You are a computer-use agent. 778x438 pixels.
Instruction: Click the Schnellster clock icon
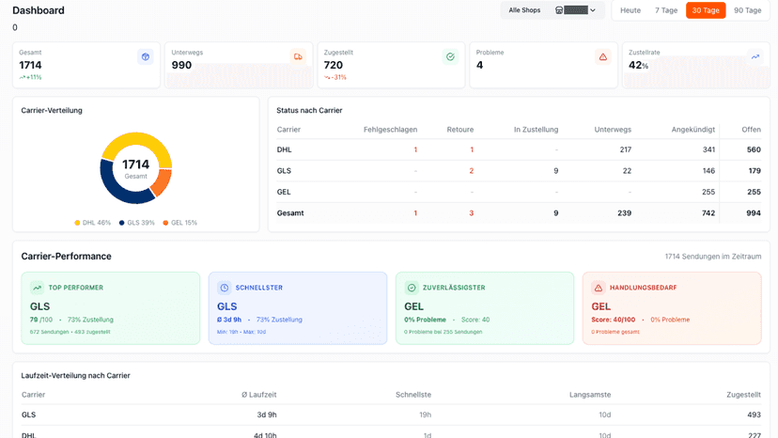[x=225, y=288]
